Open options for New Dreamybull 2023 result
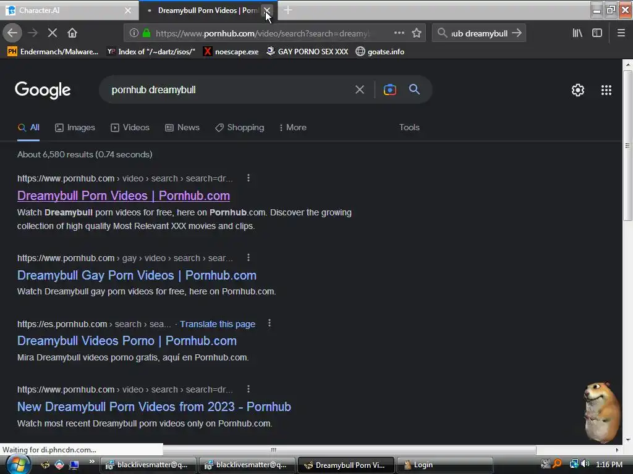This screenshot has height=474, width=633. [249, 389]
